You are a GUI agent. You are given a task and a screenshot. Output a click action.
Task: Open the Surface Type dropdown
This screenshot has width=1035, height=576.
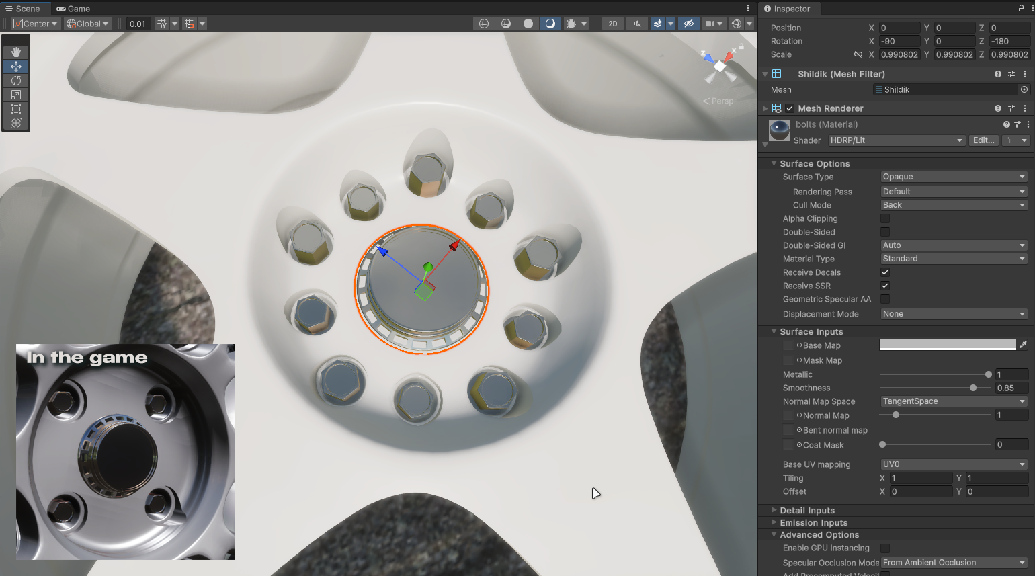coord(954,177)
